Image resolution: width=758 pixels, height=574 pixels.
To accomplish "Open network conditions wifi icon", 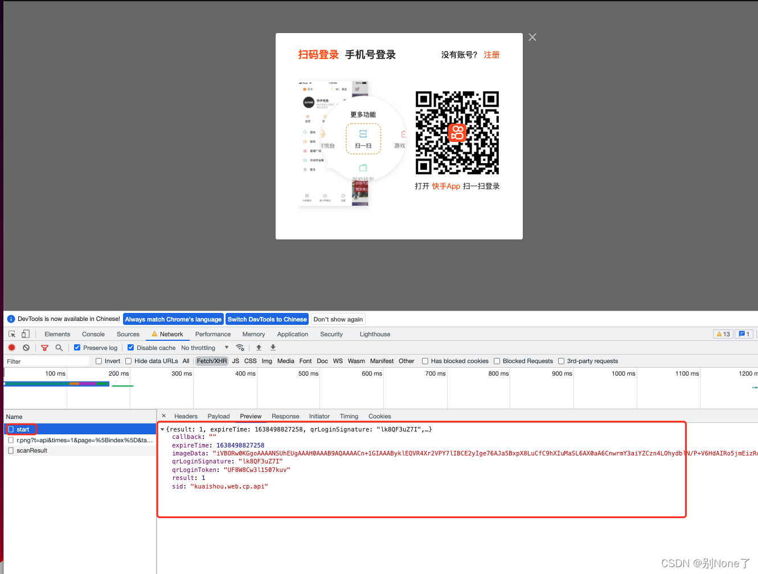I will click(x=240, y=348).
